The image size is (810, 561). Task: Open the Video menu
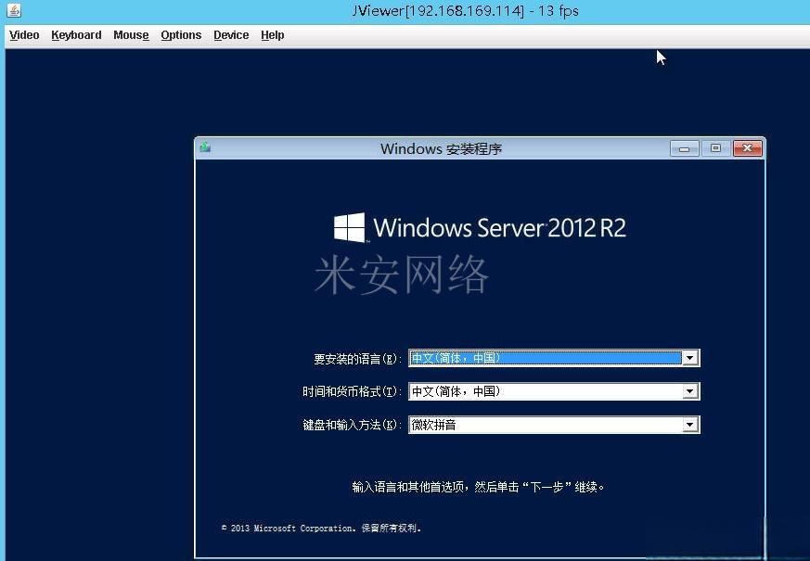coord(24,35)
